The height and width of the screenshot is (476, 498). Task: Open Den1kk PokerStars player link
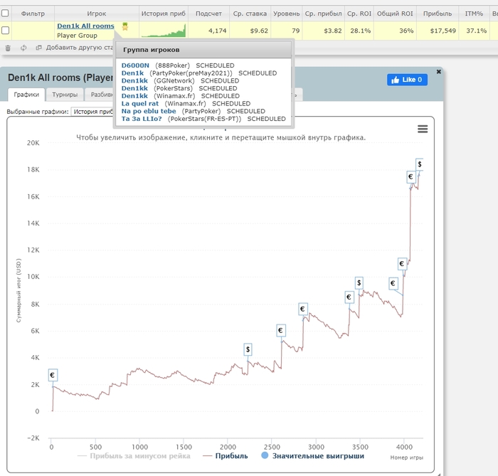coord(134,88)
